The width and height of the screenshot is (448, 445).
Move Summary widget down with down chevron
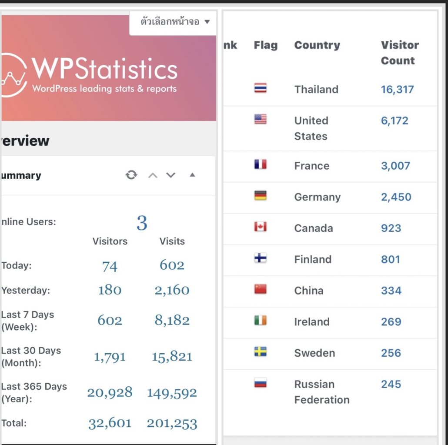pyautogui.click(x=171, y=175)
